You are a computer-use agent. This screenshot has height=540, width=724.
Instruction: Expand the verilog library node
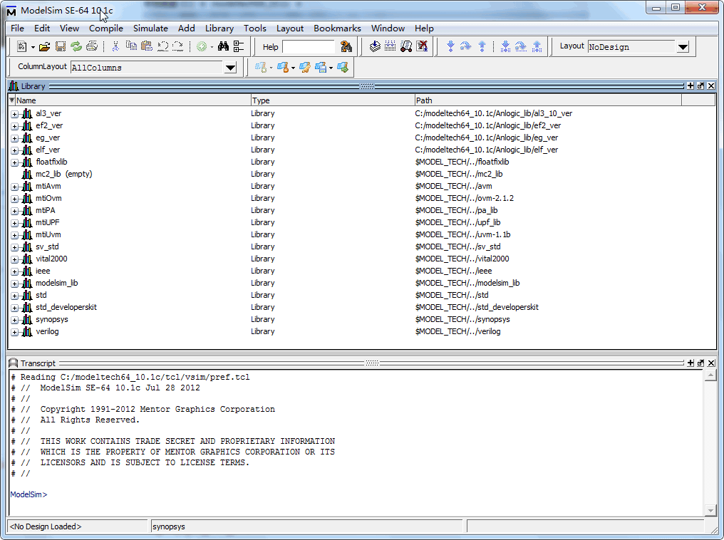pyautogui.click(x=15, y=331)
